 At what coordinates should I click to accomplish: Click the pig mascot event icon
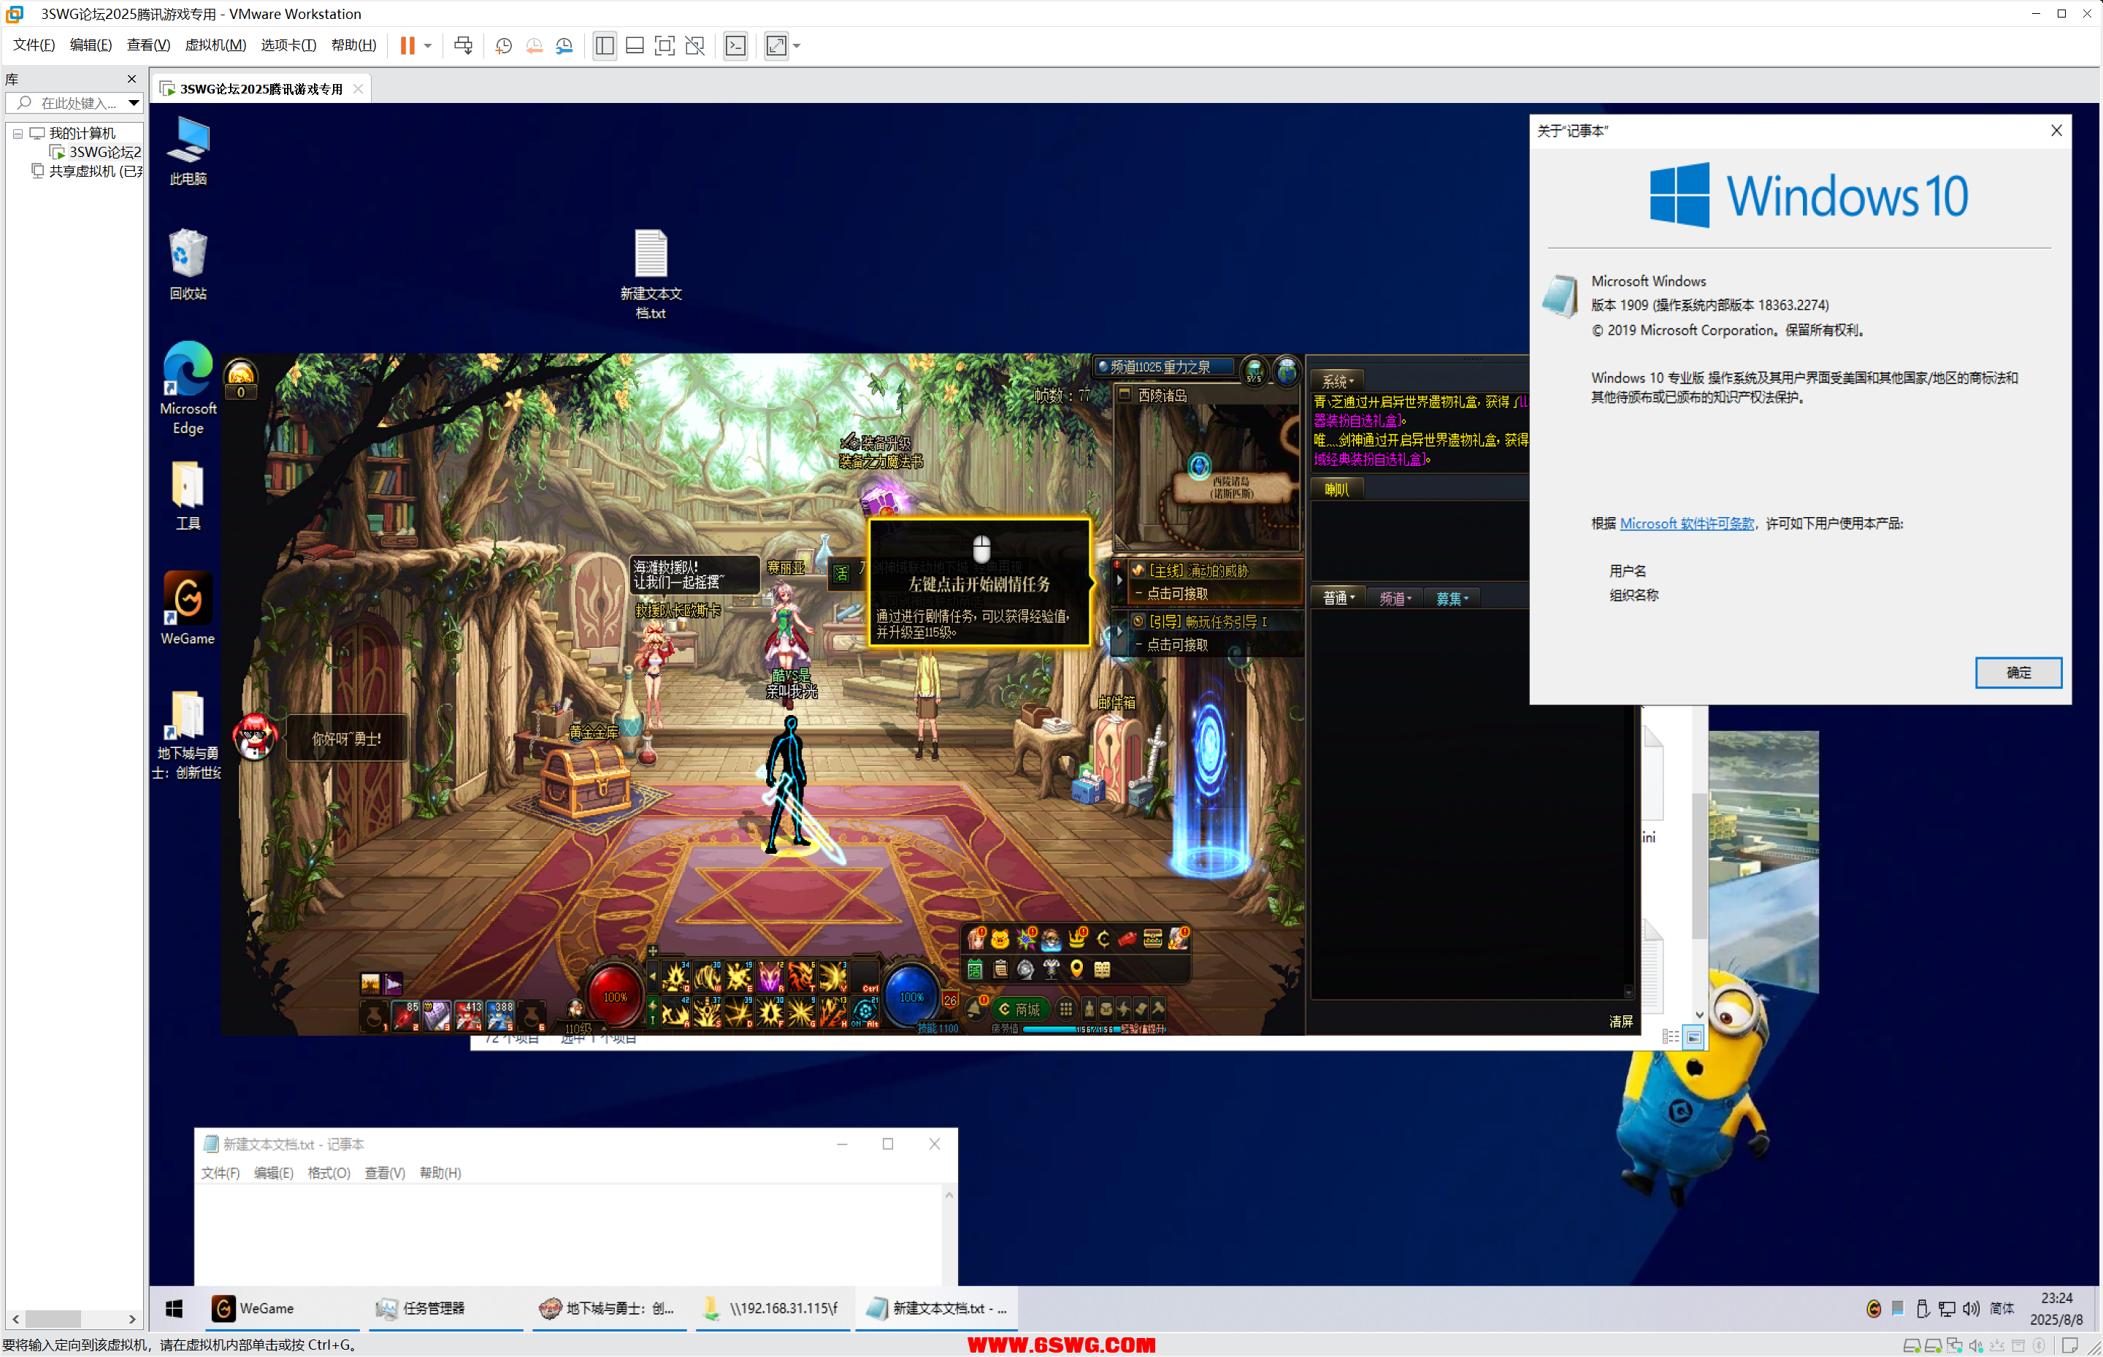[x=1000, y=940]
